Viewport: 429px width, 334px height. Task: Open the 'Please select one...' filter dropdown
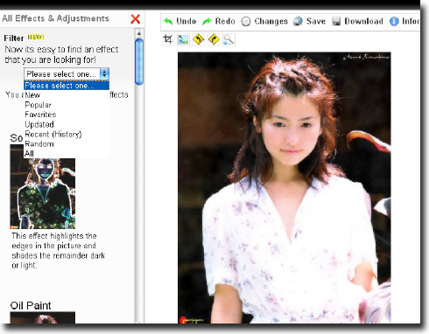(67, 74)
